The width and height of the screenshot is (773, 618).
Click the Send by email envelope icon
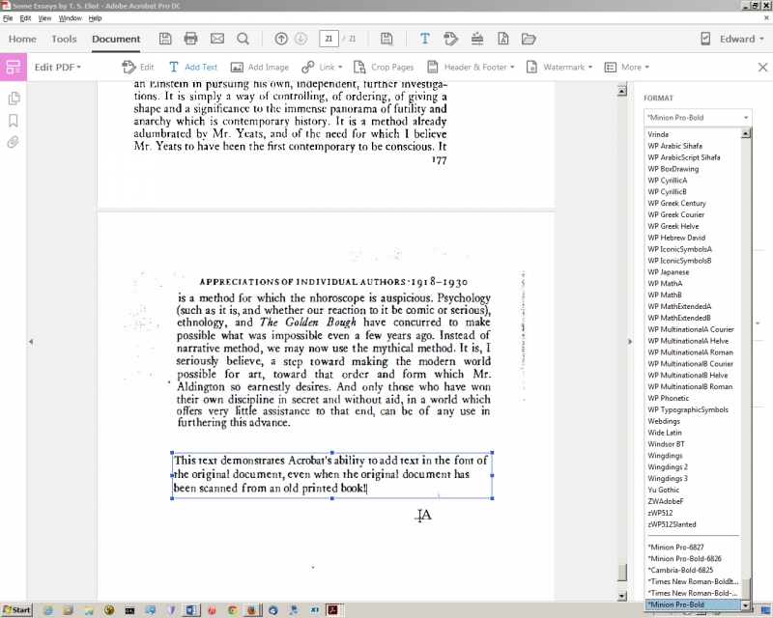click(x=217, y=39)
